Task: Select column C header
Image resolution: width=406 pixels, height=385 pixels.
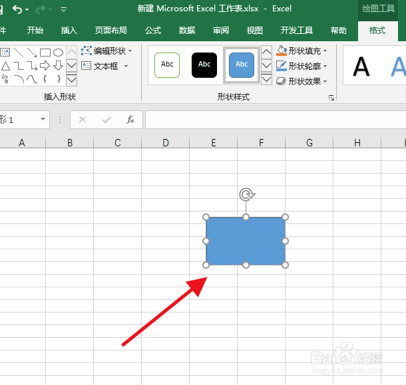Action: tap(118, 142)
